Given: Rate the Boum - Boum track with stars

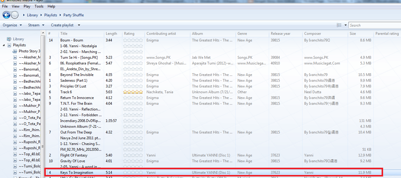Looking at the screenshot, I should click(x=133, y=40).
